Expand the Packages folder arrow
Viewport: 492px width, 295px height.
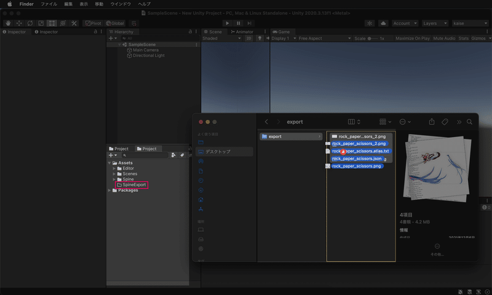[x=109, y=191]
